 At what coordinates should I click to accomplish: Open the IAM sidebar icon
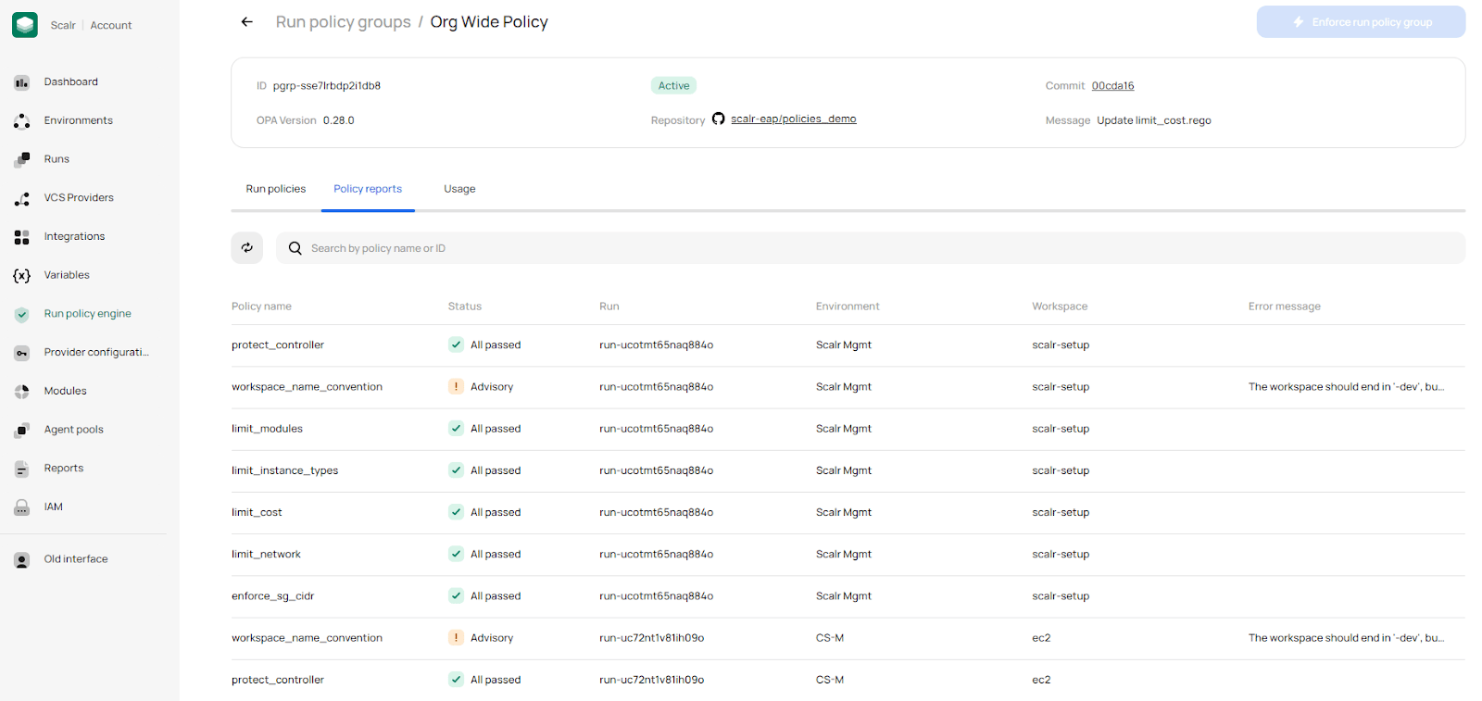click(x=22, y=507)
